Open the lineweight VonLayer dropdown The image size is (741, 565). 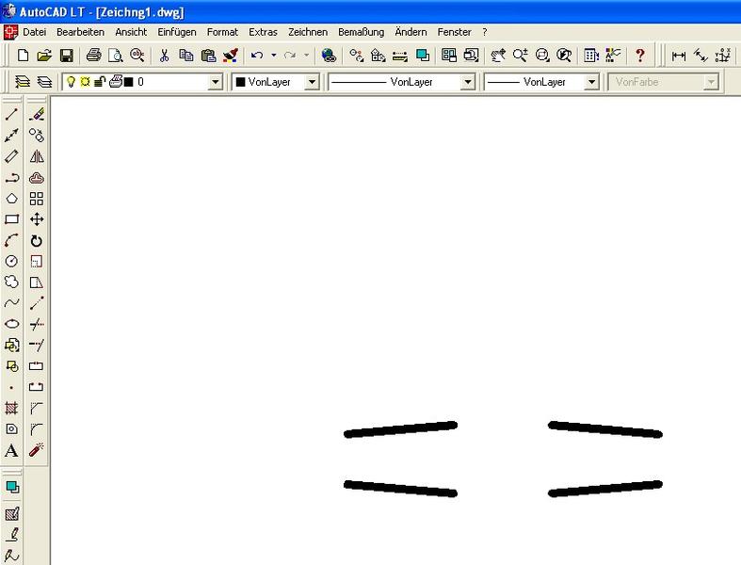[591, 82]
